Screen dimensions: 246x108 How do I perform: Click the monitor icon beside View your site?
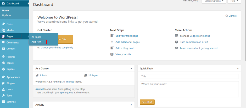[x=112, y=54]
